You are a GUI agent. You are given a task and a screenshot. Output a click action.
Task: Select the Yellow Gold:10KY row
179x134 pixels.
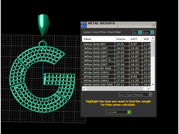tap(116, 48)
